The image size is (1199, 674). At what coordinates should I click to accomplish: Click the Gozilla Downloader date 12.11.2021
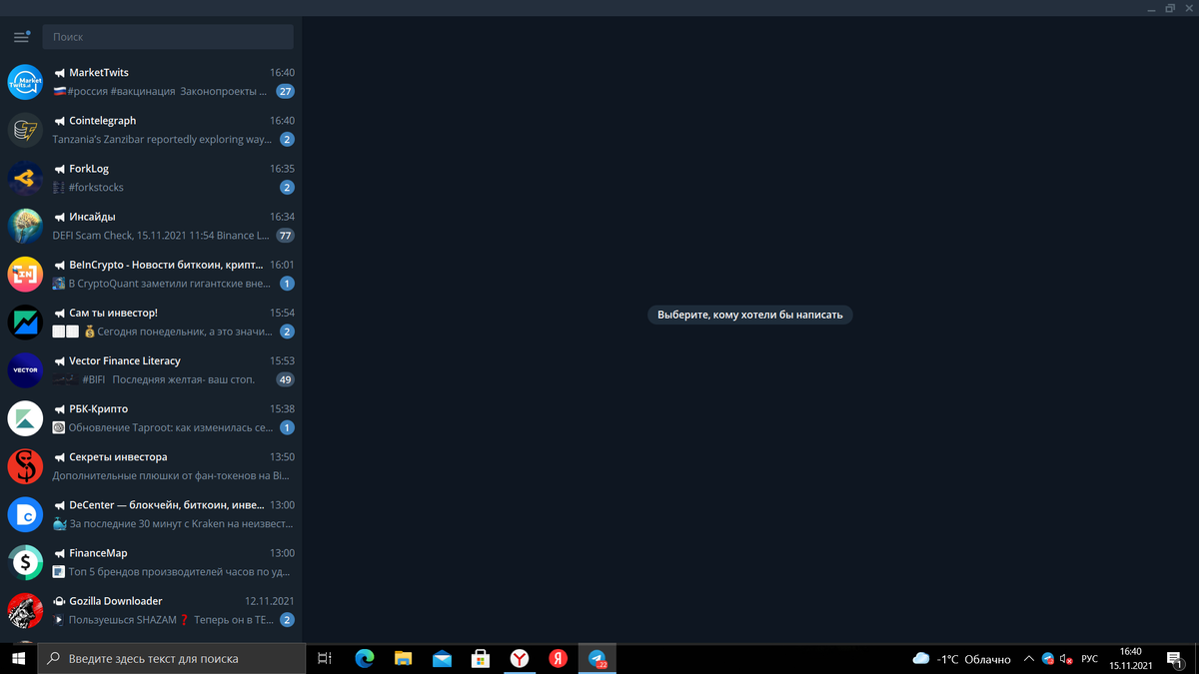tap(270, 601)
